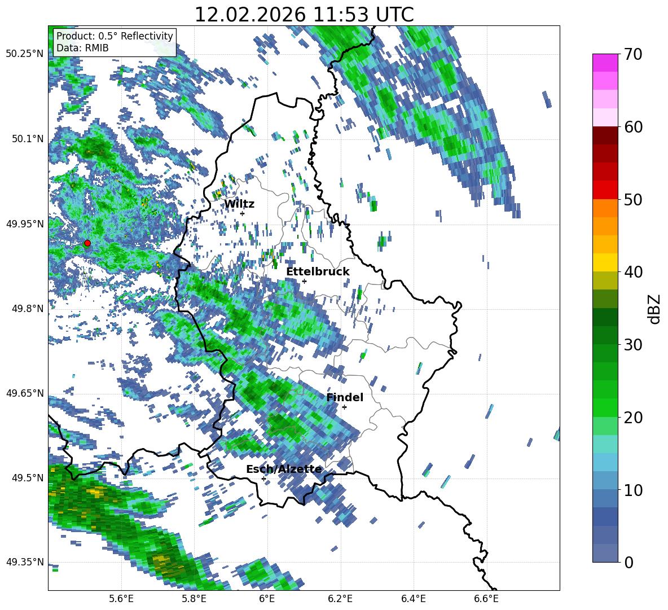Select the Wiltz city label

239,204
